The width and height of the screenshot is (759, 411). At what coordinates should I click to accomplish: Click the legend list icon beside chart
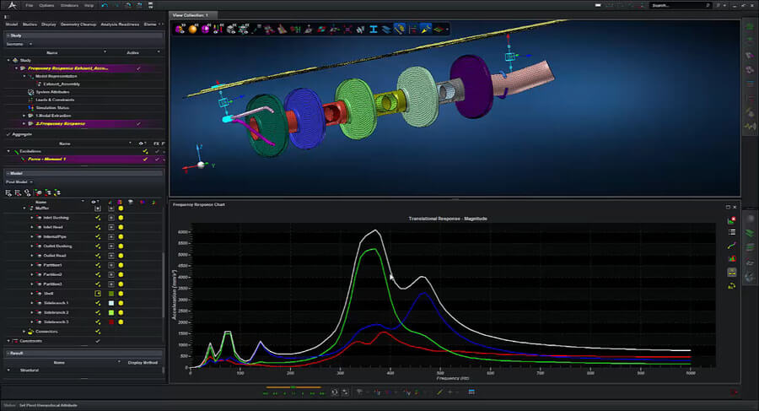point(732,231)
